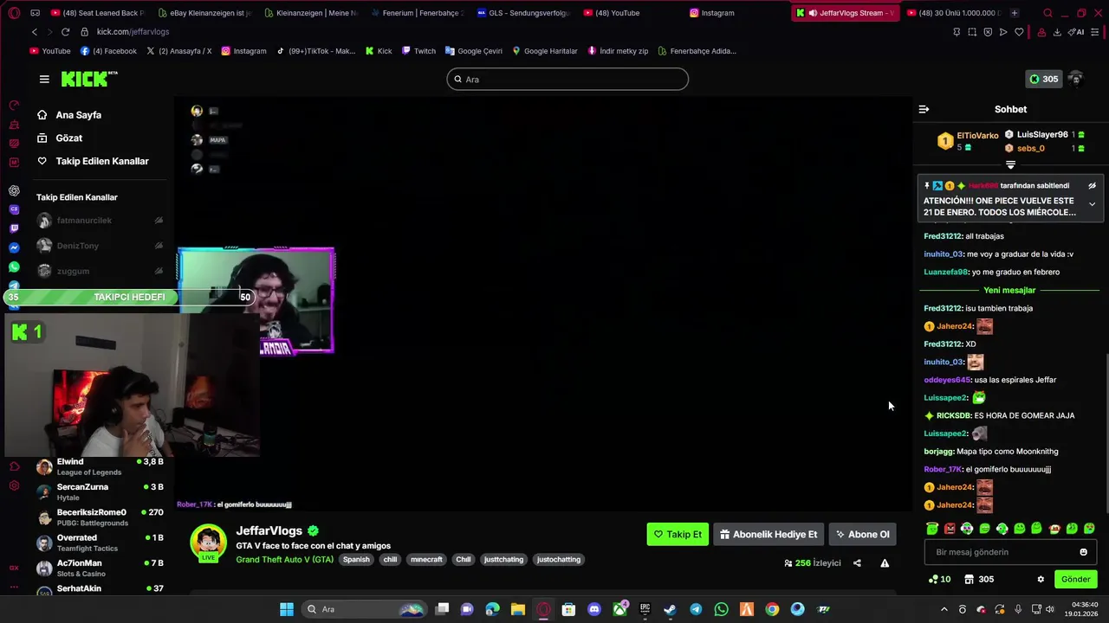Insert the angry red emote

click(x=950, y=529)
